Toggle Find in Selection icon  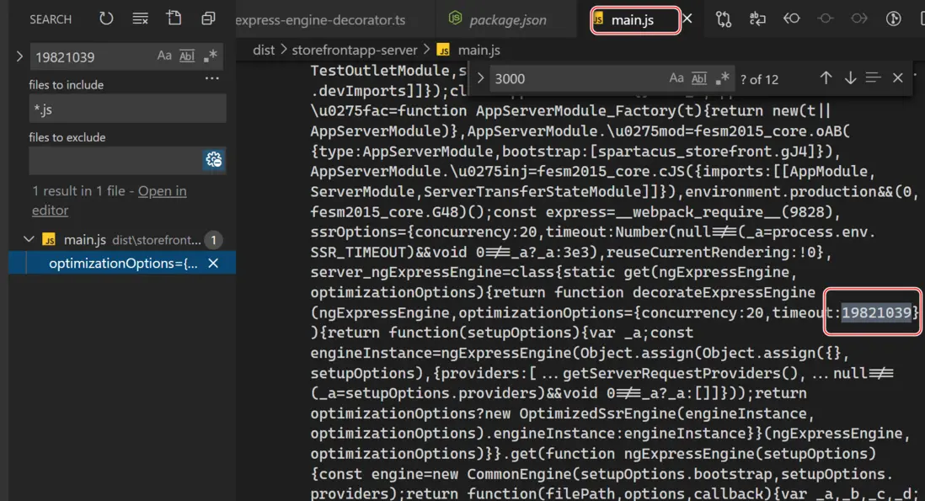pyautogui.click(x=873, y=77)
